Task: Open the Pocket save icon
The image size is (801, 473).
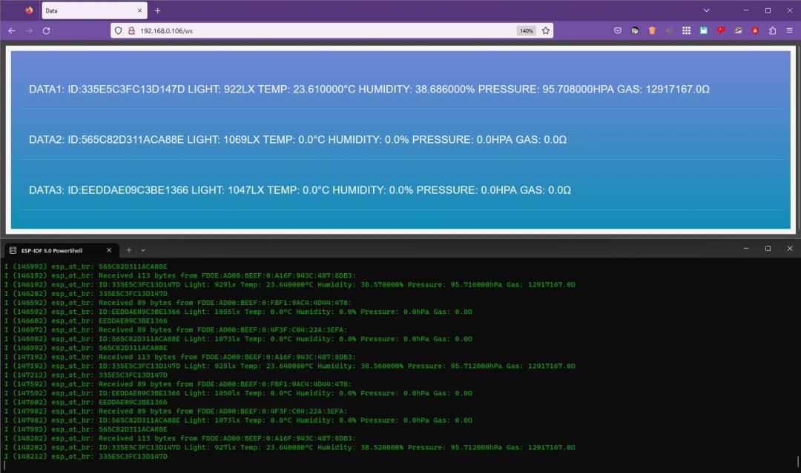Action: [x=618, y=30]
